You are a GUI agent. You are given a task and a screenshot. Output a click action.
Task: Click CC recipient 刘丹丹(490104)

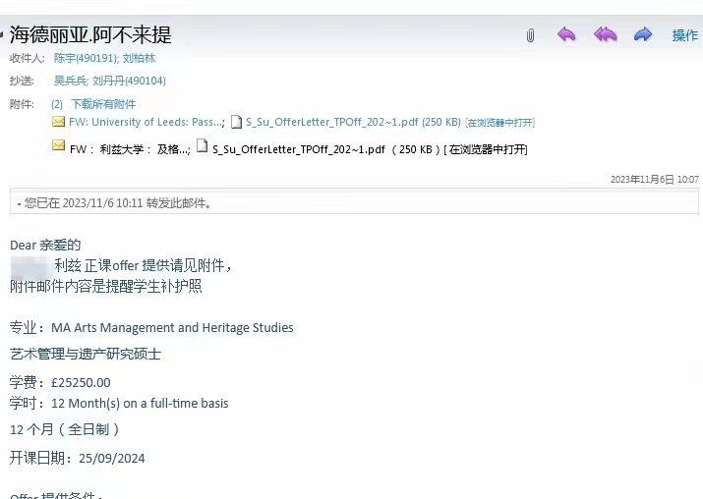coord(129,81)
